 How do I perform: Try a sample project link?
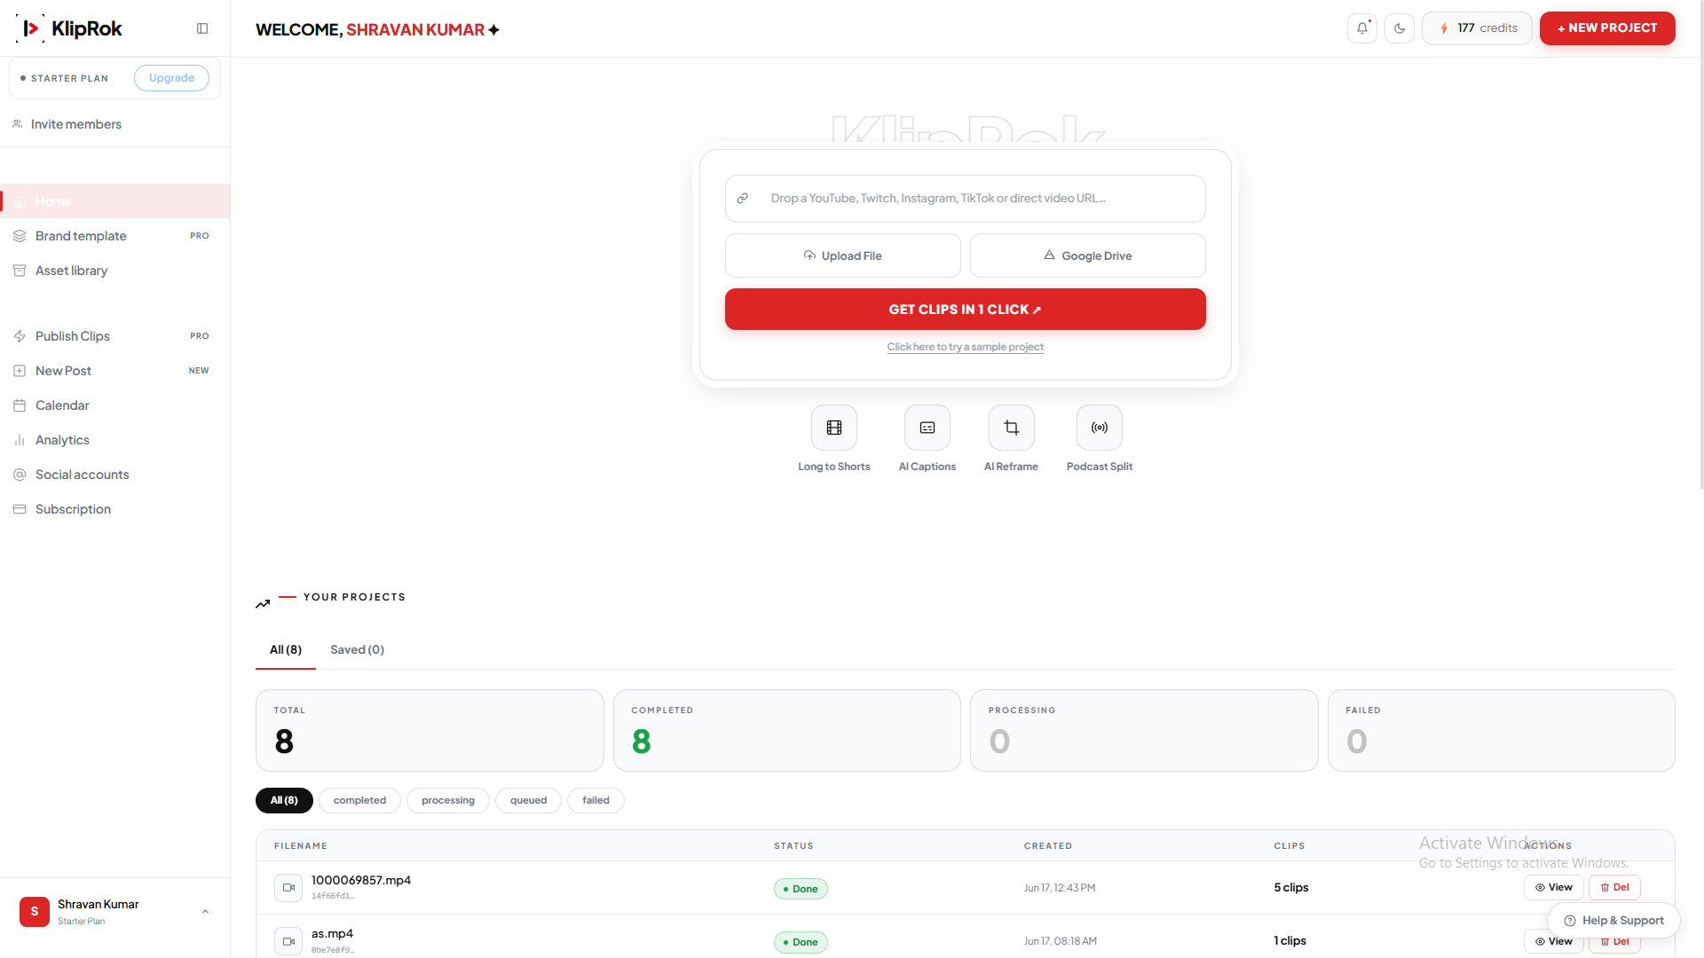965,347
